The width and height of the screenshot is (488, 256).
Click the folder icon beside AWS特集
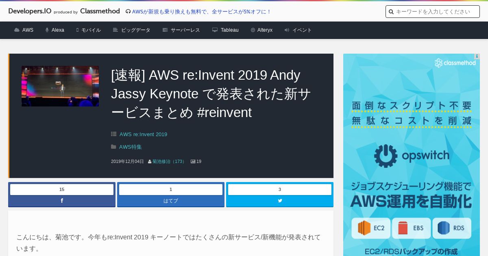[x=114, y=147]
